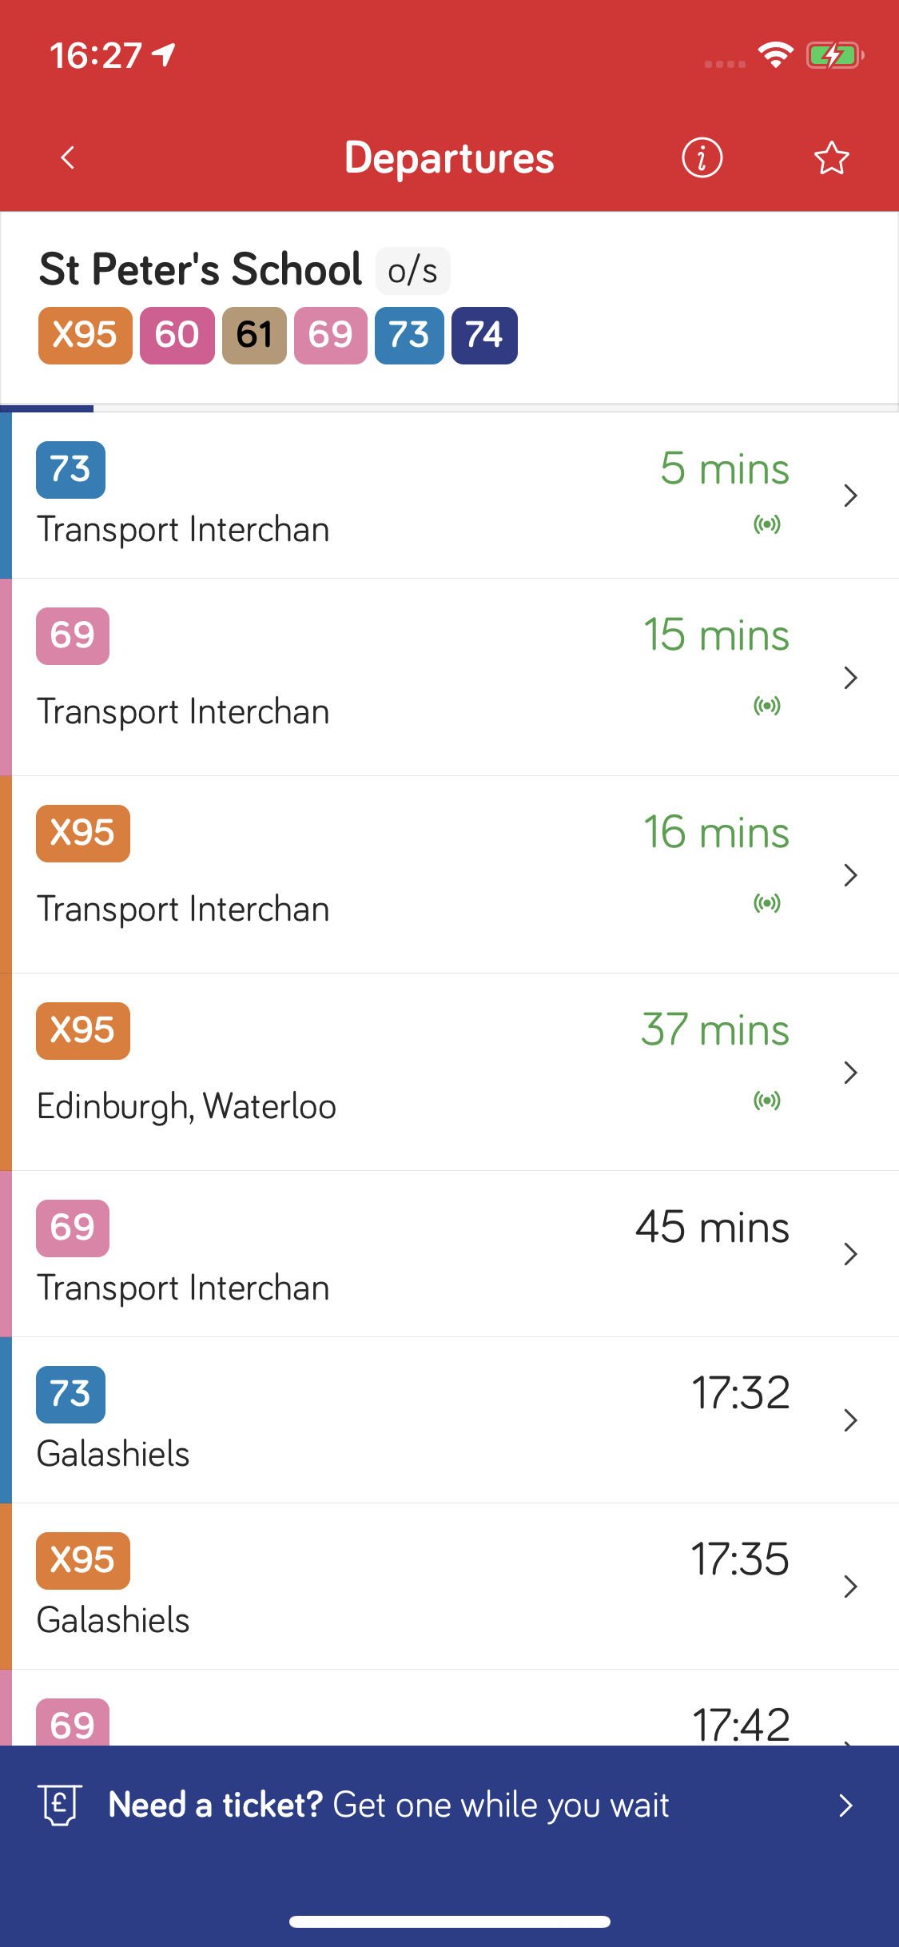Select the route 69 filter badge
The image size is (899, 1947).
coord(330,335)
